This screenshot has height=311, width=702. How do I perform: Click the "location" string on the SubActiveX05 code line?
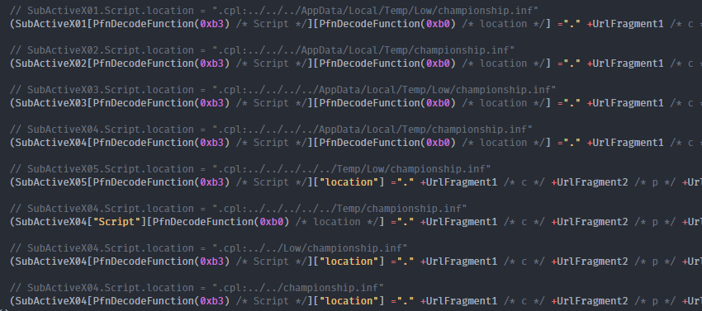tap(349, 182)
